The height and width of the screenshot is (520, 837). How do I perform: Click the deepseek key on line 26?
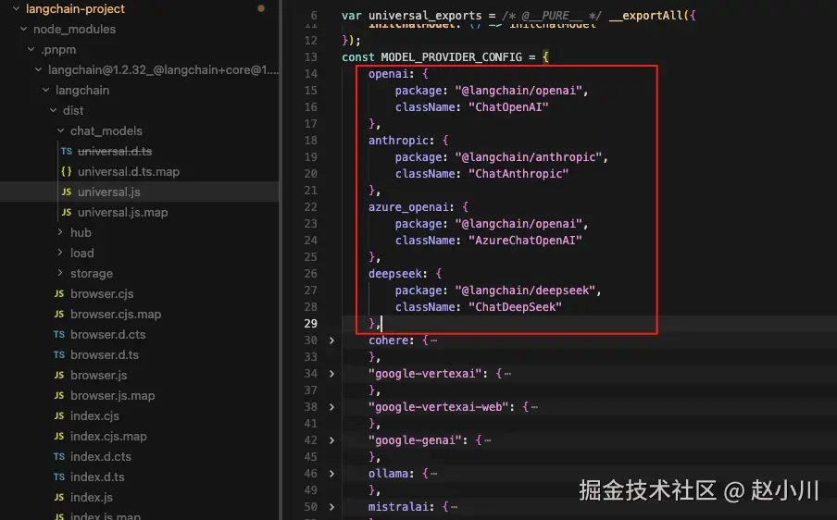click(x=395, y=274)
